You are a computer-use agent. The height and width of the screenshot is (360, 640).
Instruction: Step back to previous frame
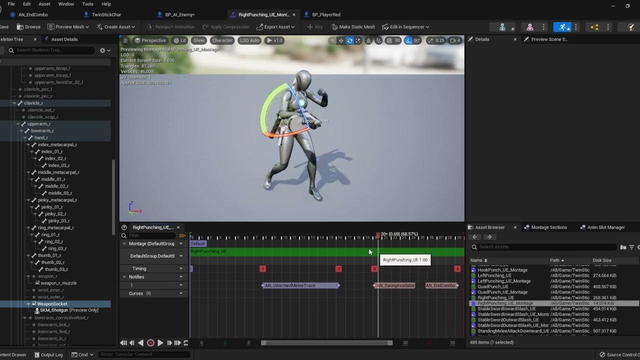132,343
